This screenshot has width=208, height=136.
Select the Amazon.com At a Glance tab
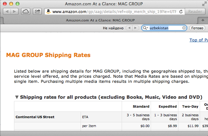100,20
